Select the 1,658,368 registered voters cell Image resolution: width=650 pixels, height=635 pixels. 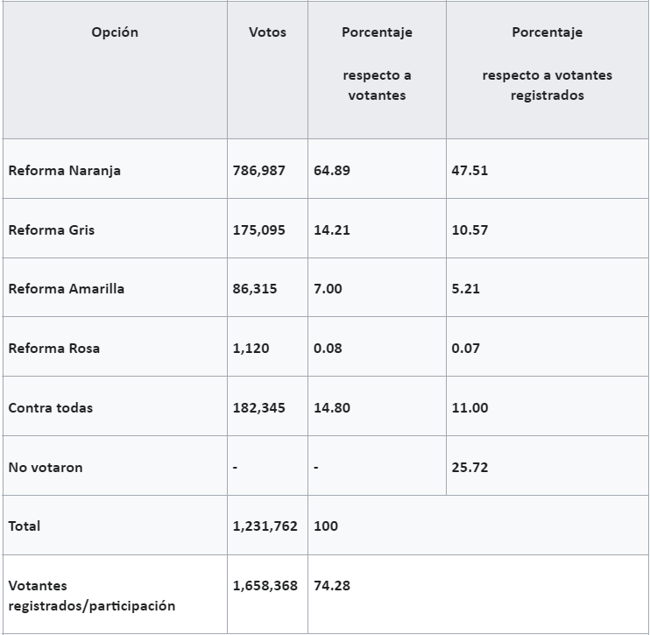pos(265,585)
